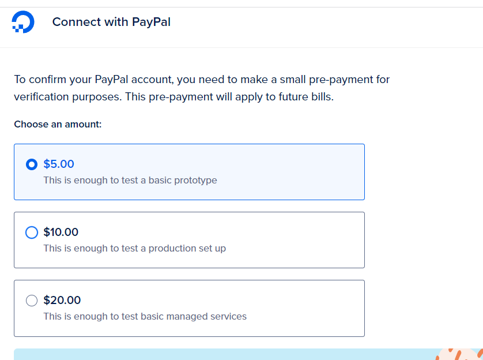483x360 pixels.
Task: Select the $5.00 radio button
Action: tap(32, 164)
